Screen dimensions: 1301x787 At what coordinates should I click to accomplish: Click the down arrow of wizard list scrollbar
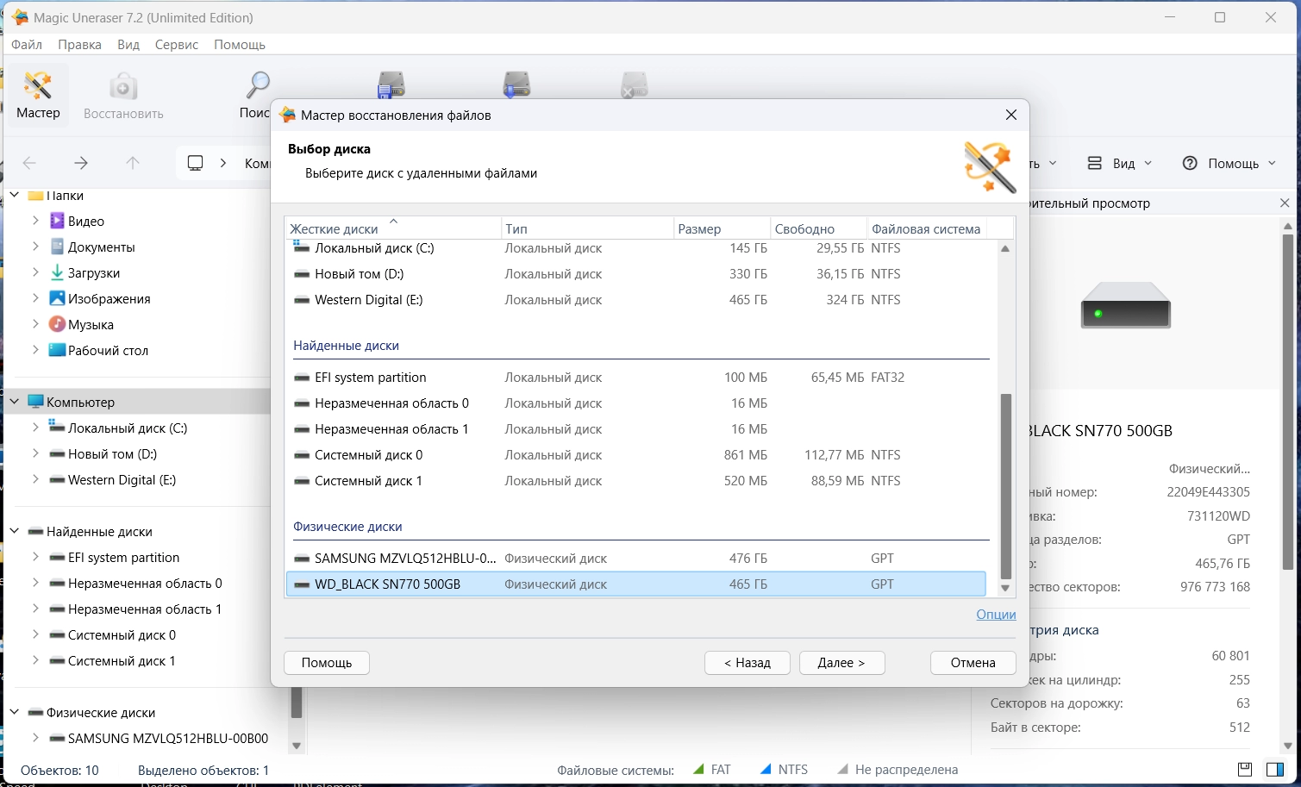click(1005, 588)
